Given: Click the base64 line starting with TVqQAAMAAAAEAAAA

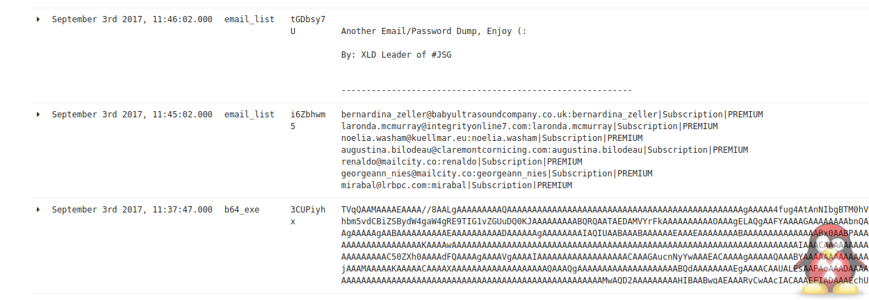Looking at the screenshot, I should (605, 210).
